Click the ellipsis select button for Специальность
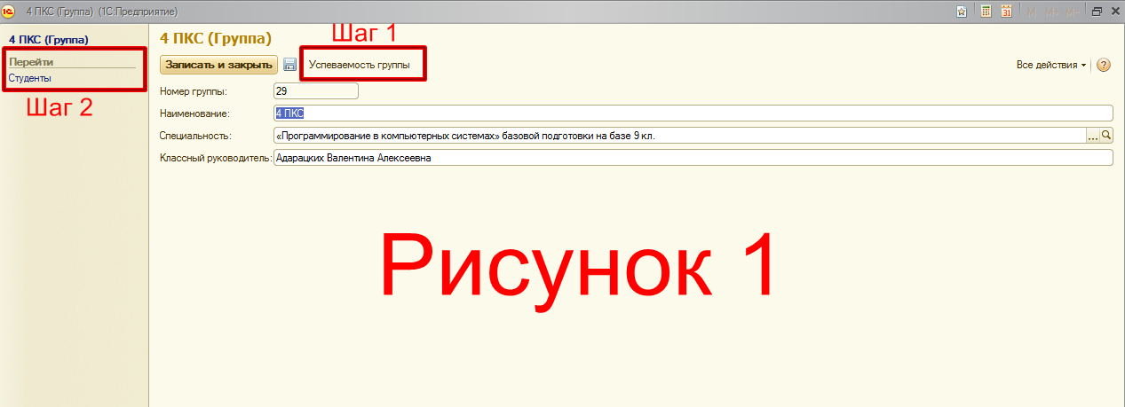 tap(1093, 136)
